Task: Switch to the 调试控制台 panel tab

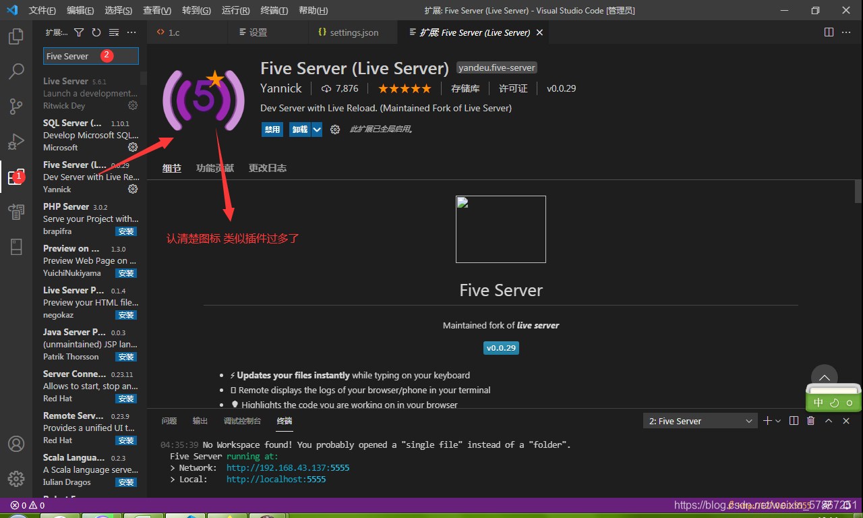Action: tap(242, 421)
